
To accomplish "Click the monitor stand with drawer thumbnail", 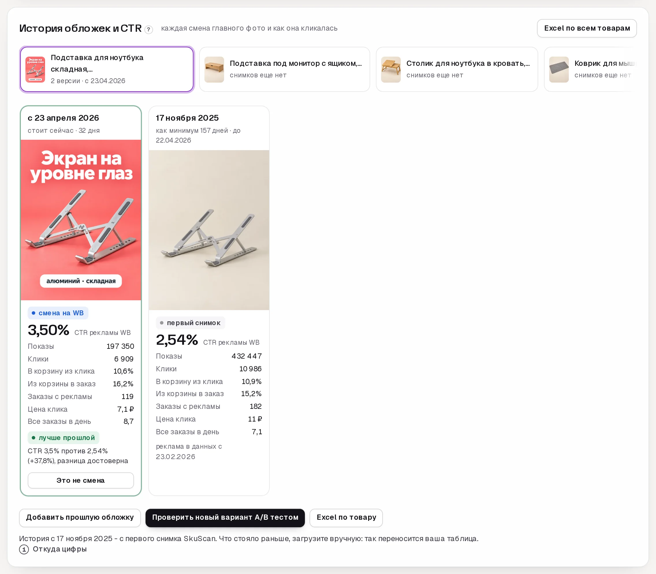I will point(214,70).
